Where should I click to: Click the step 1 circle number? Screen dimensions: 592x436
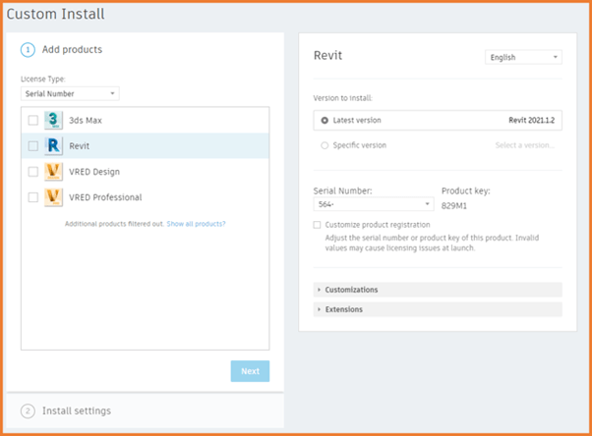tap(28, 50)
